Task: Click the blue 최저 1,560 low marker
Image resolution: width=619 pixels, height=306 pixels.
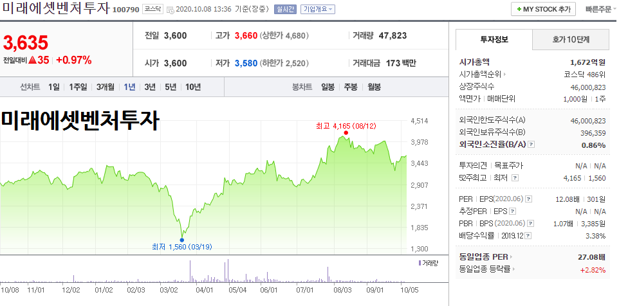Action: click(181, 240)
